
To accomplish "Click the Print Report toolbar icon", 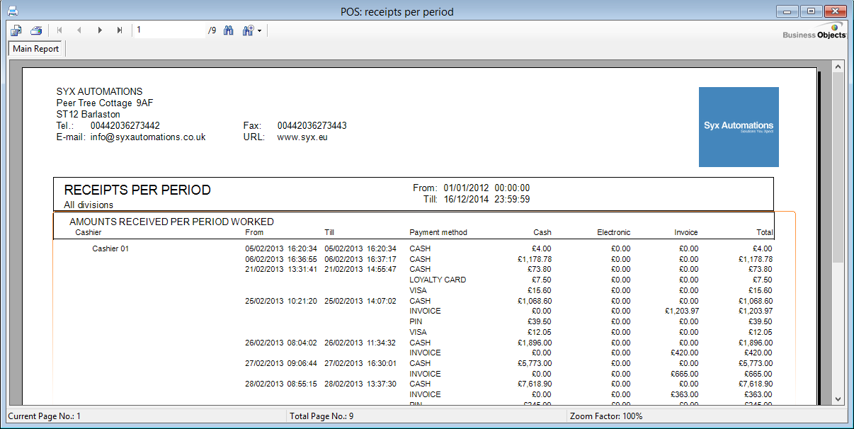I will (x=36, y=30).
